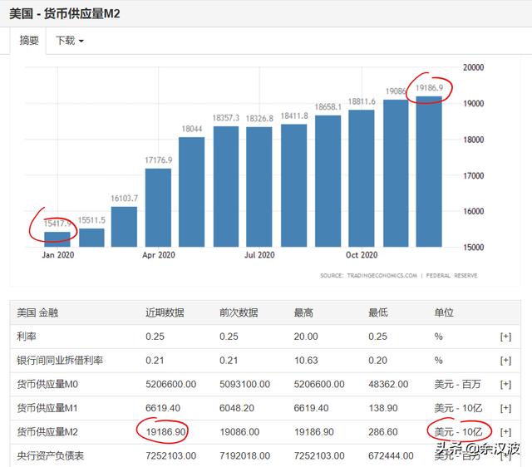Click the M2 previous value 19086.00

(239, 432)
